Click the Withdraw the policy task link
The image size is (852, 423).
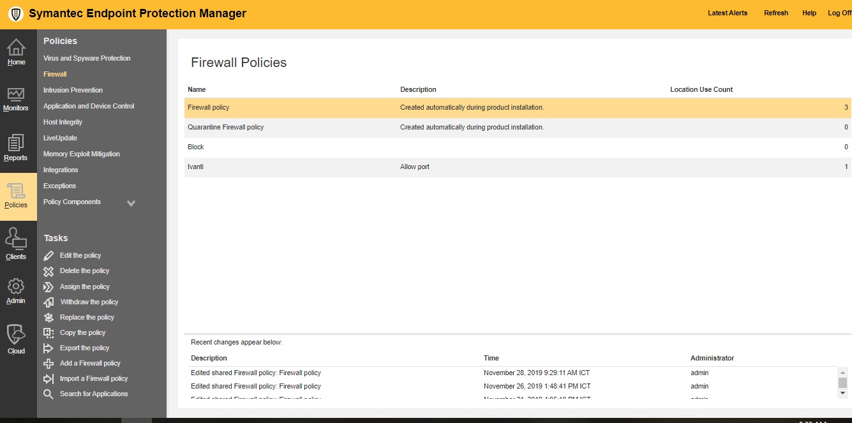(89, 302)
